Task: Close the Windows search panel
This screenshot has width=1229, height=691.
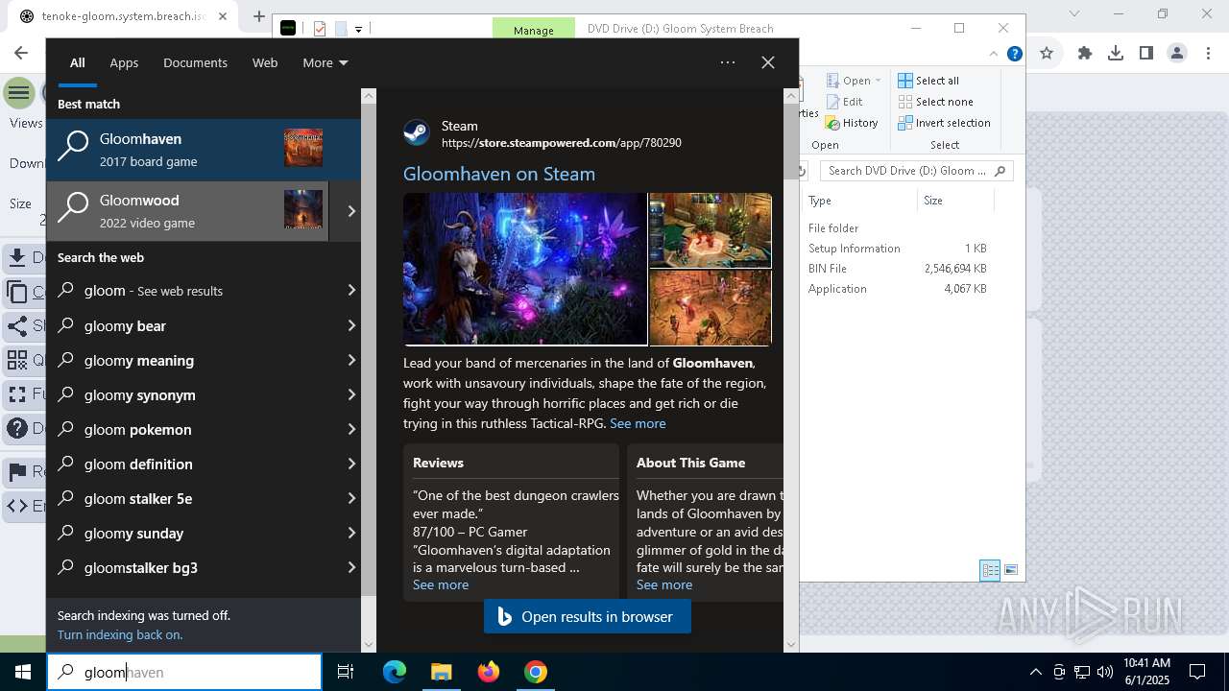Action: 768,62
